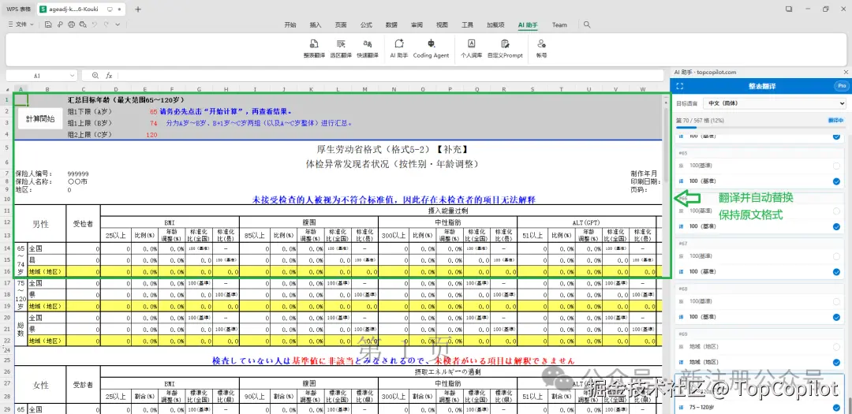
Task: Click the fx insert function icon
Action: coord(109,76)
